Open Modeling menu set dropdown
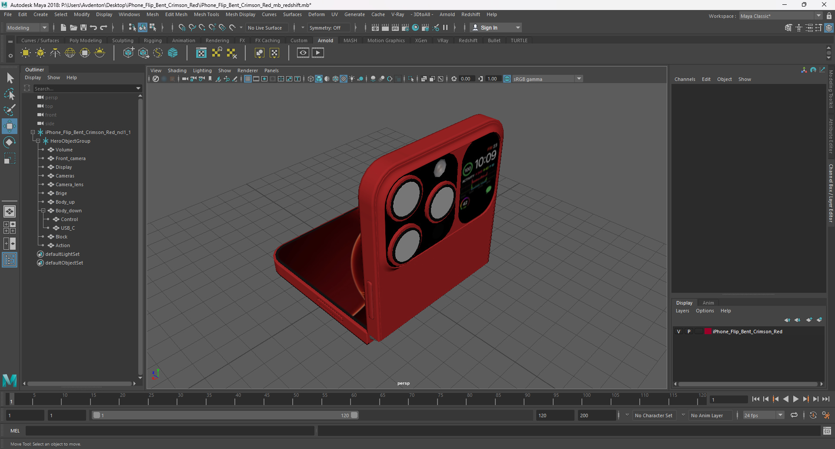The height and width of the screenshot is (449, 835). 27,27
